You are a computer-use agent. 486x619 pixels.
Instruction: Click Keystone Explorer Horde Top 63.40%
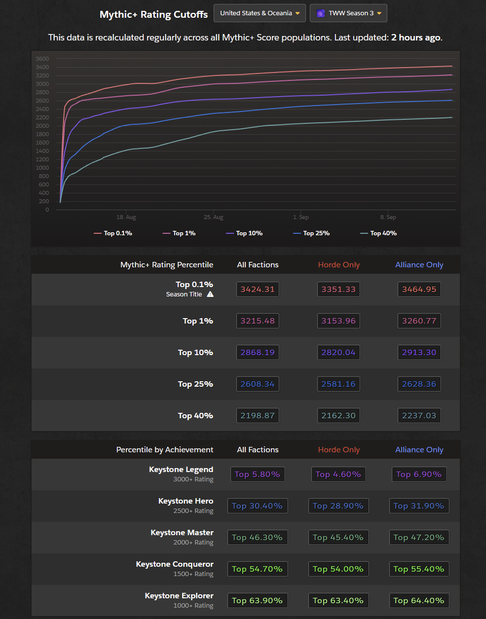[338, 601]
